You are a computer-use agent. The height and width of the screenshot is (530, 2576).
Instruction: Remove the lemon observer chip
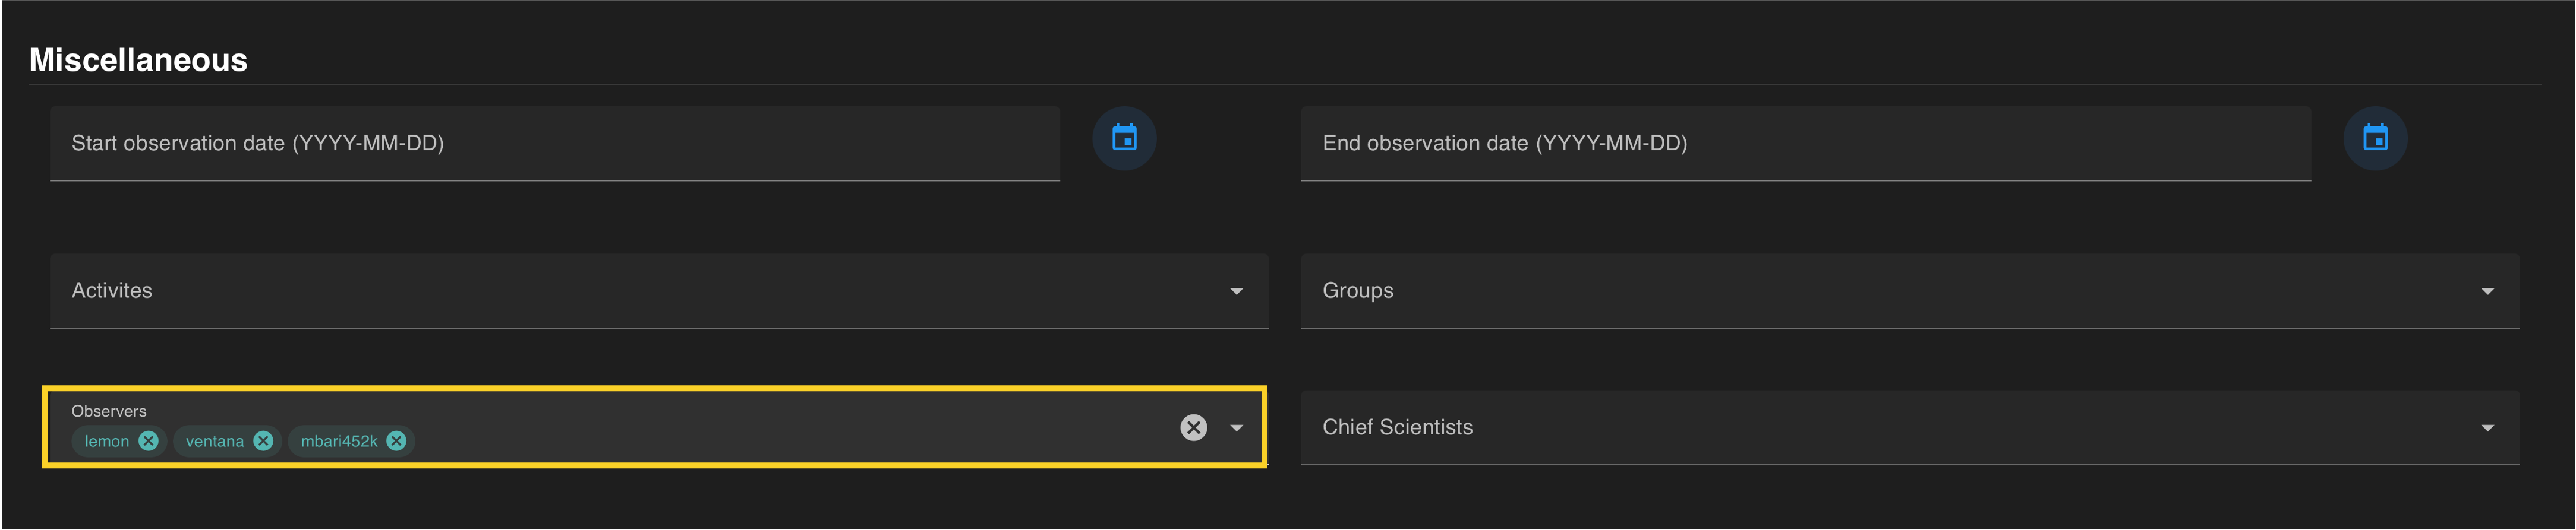[x=149, y=441]
